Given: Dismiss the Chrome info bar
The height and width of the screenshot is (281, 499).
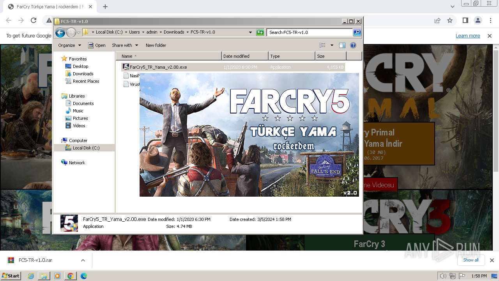Looking at the screenshot, I should coord(490,36).
